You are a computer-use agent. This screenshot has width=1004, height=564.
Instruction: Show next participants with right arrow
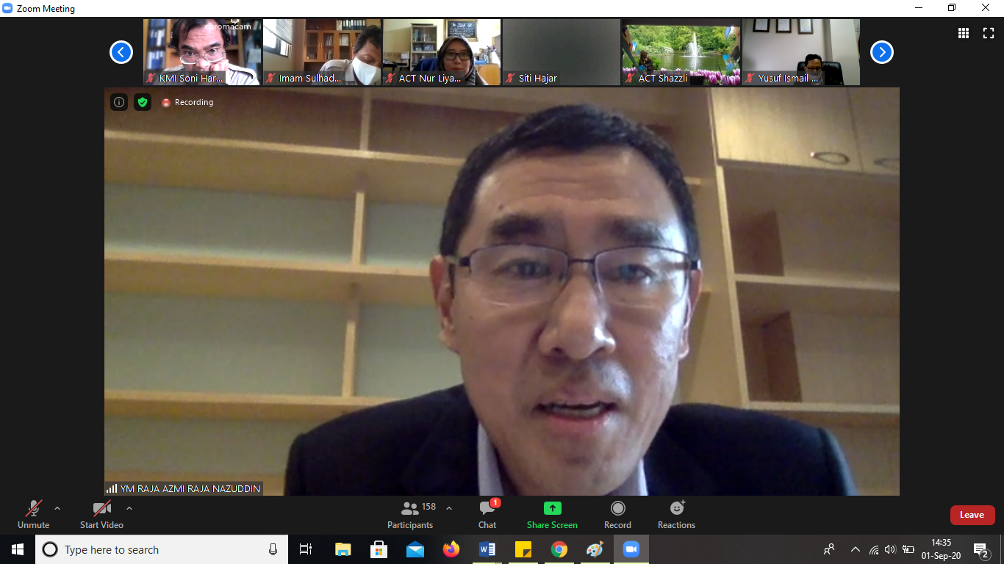(881, 52)
